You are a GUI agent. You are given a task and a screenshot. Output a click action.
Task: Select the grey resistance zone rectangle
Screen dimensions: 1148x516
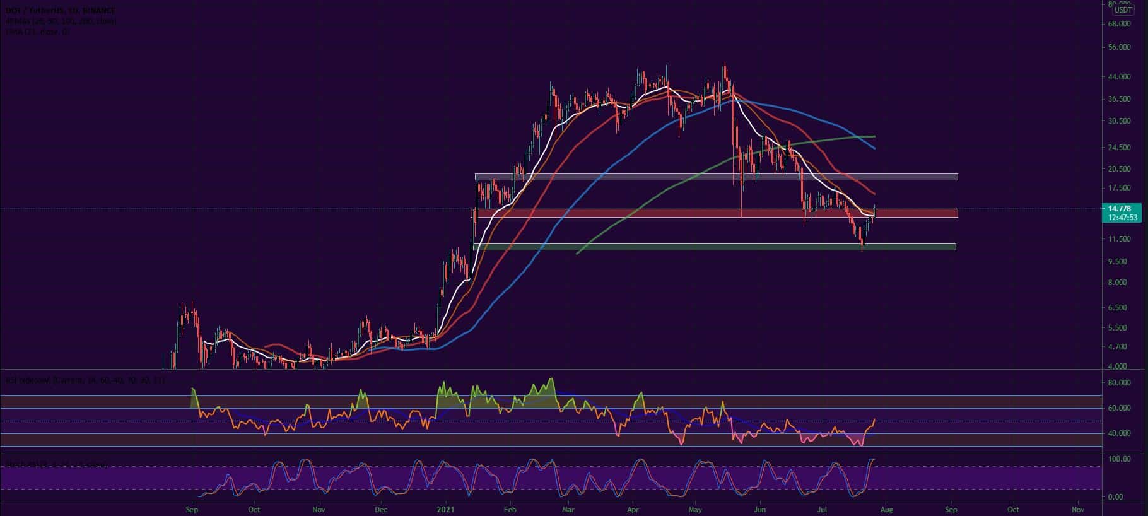(x=716, y=177)
